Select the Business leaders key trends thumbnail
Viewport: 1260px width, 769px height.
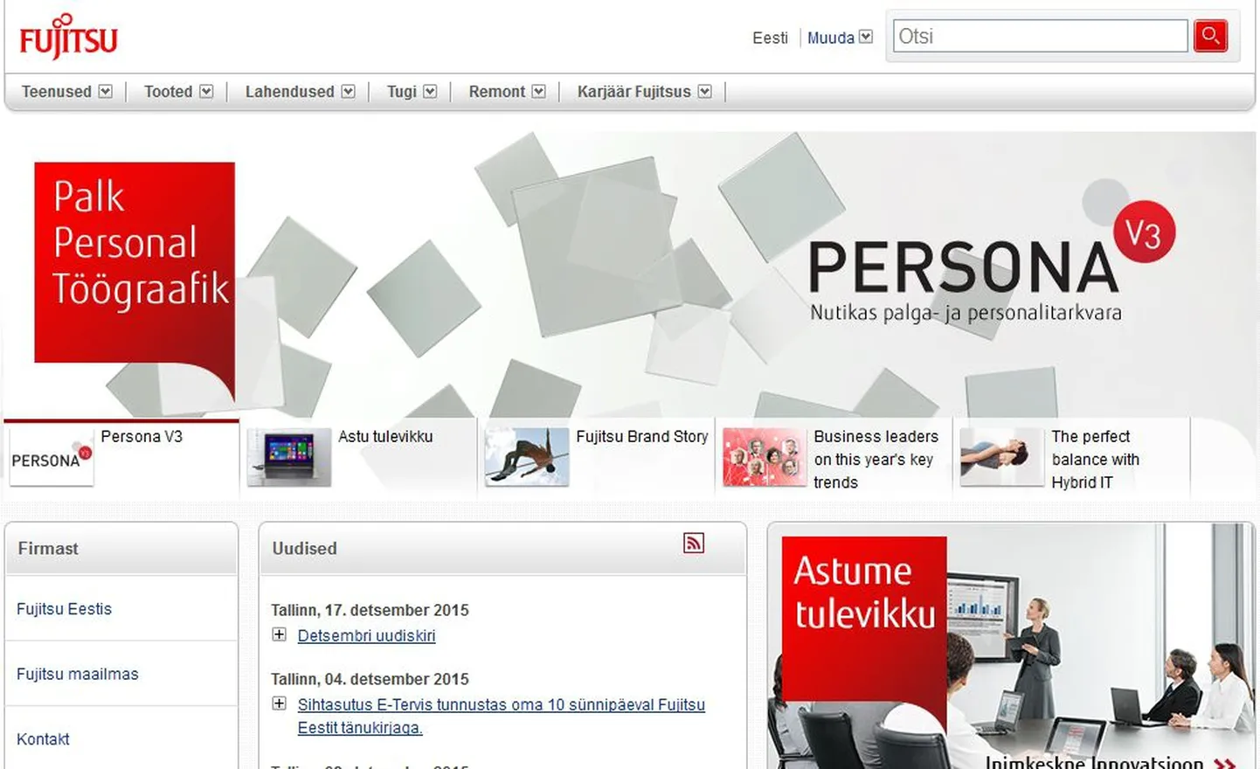coord(765,457)
